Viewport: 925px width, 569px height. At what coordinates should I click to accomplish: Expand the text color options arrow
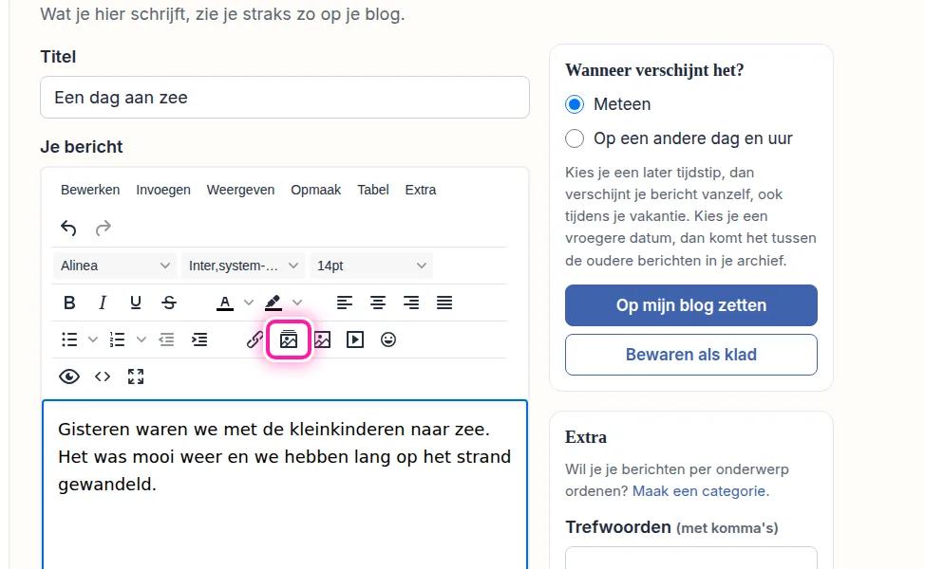pyautogui.click(x=249, y=303)
